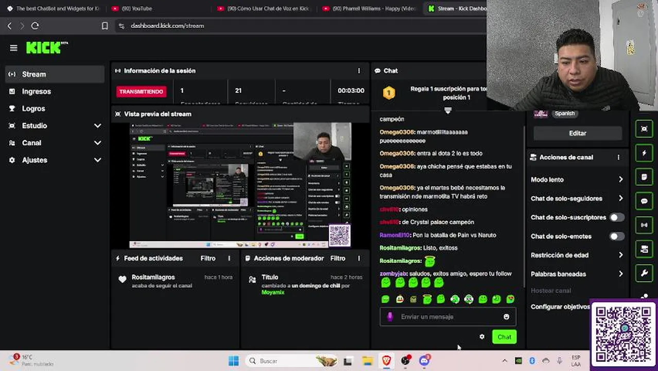Open the emoji picker in message box
The image size is (658, 371).
[506, 317]
